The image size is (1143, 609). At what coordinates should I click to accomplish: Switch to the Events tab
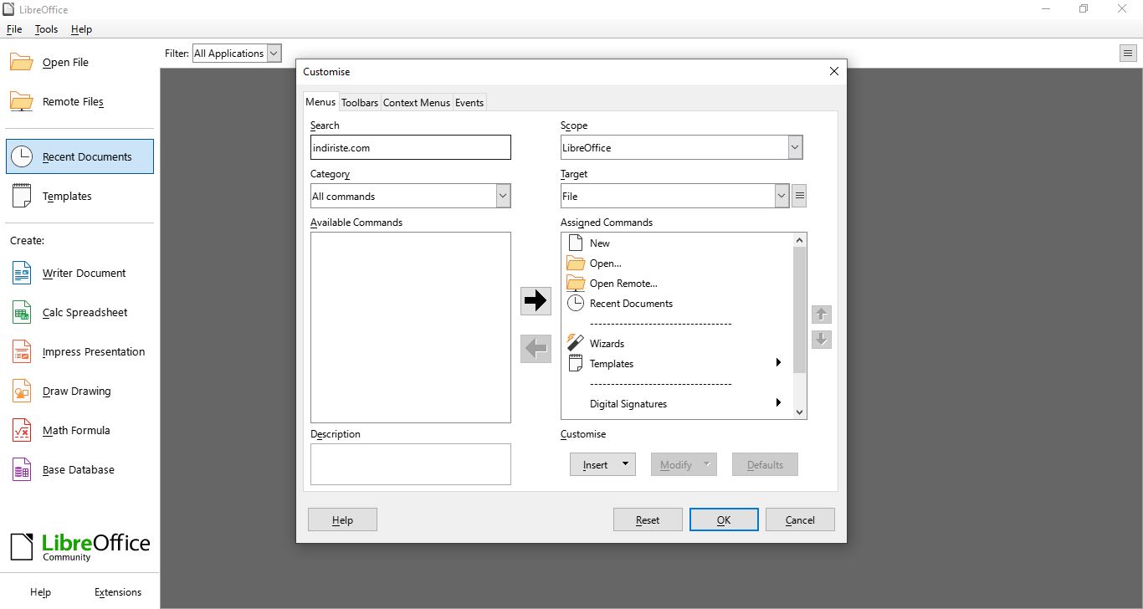click(x=469, y=102)
